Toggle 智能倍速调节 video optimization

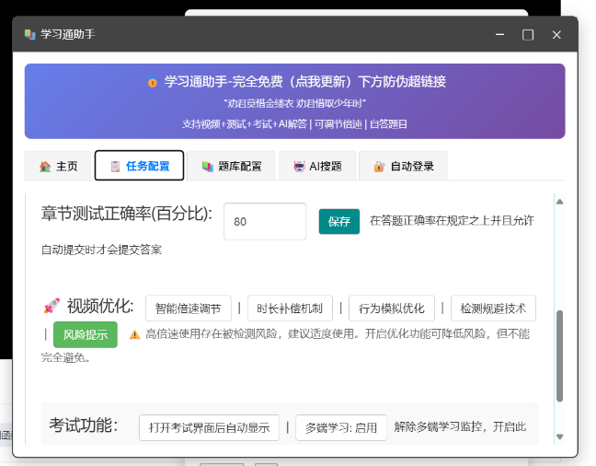[x=188, y=309]
